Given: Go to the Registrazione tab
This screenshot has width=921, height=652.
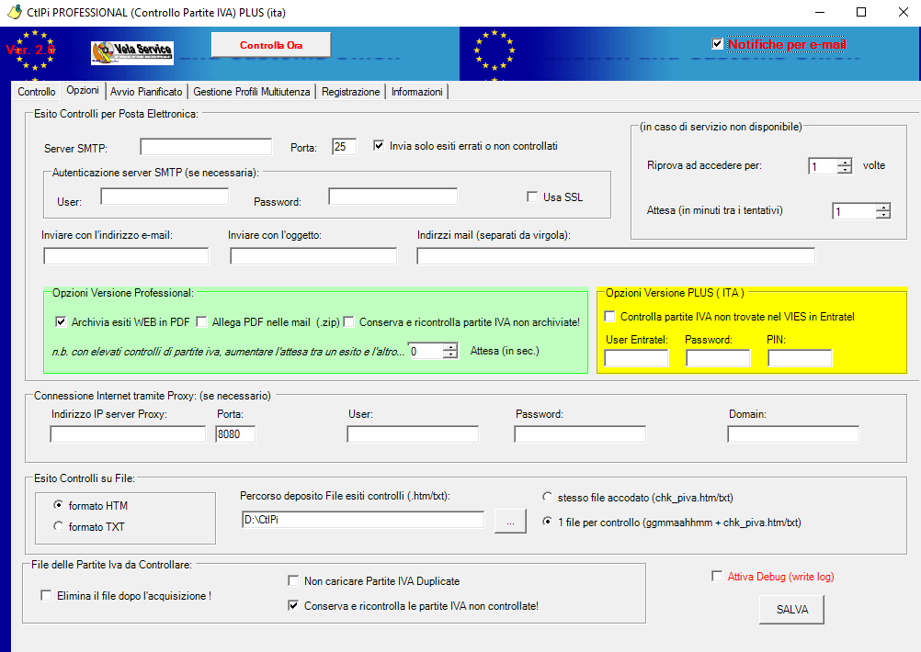Looking at the screenshot, I should [351, 92].
